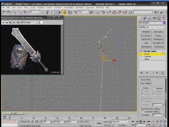Click the Refine button

coord(146,88)
